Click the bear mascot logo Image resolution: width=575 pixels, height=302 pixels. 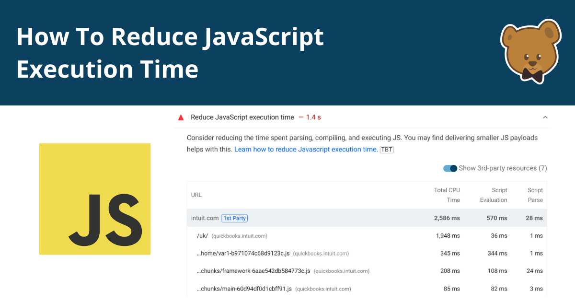click(530, 52)
